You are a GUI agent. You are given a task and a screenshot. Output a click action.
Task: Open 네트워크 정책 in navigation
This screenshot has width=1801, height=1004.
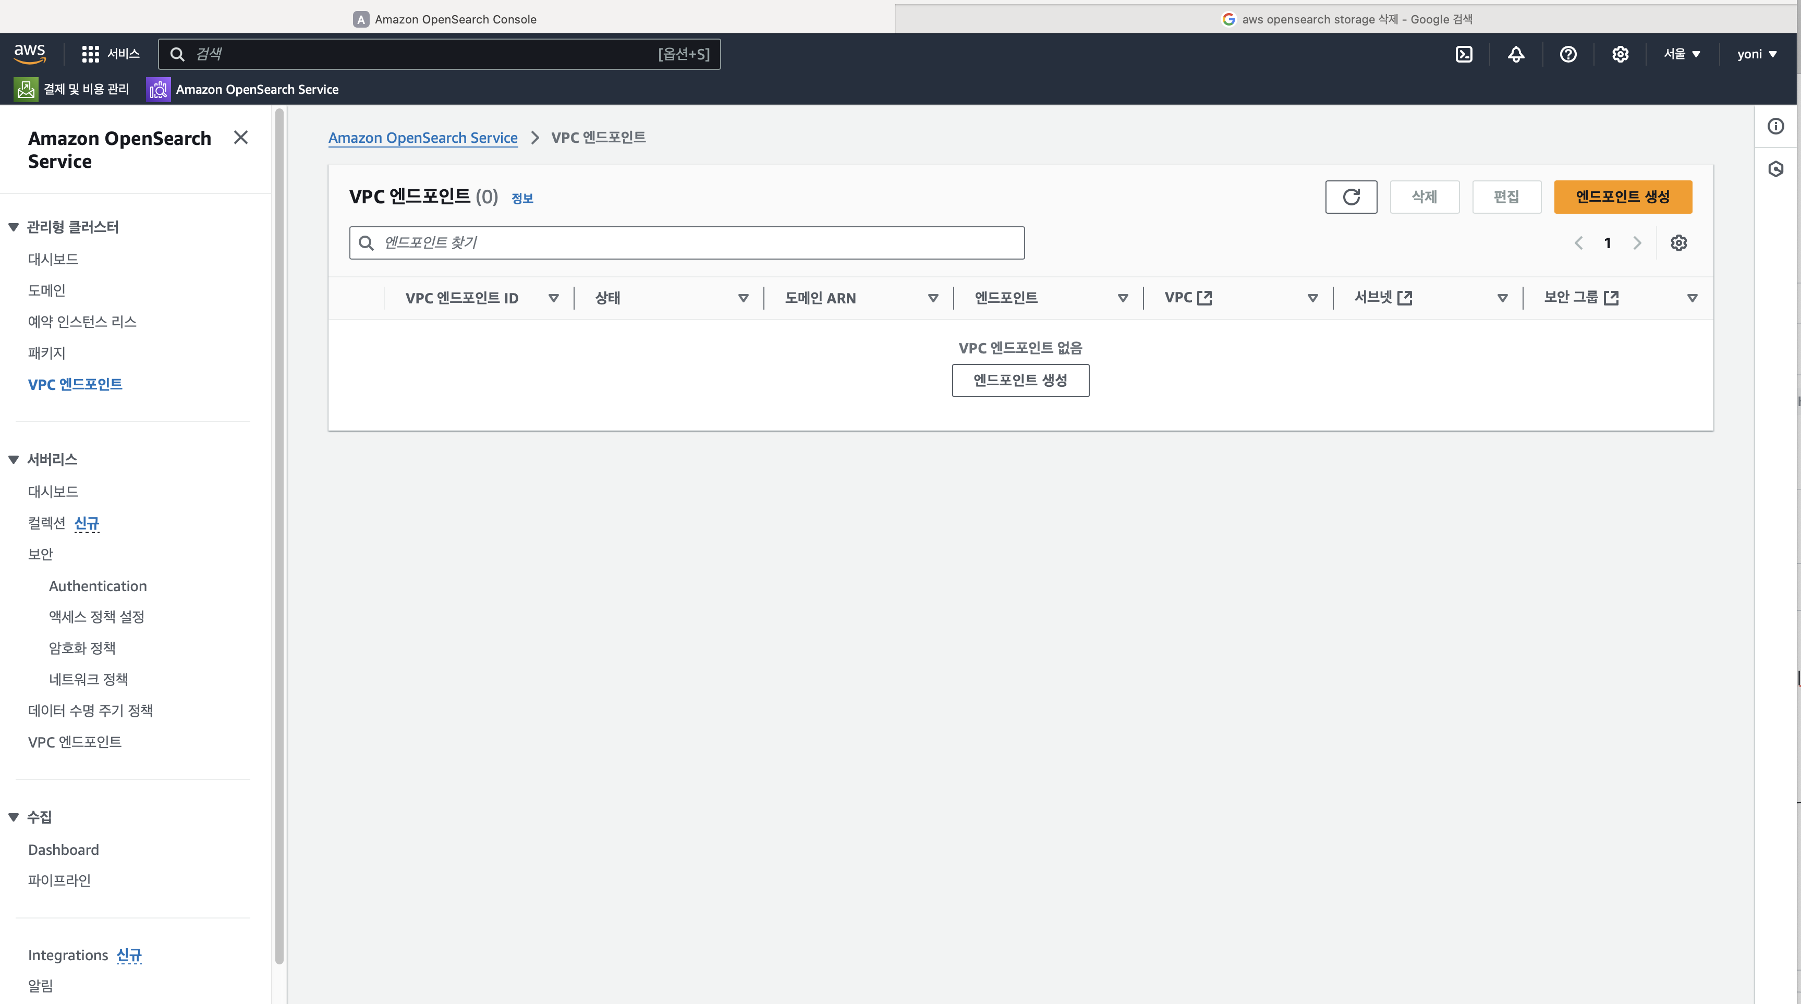(x=89, y=680)
